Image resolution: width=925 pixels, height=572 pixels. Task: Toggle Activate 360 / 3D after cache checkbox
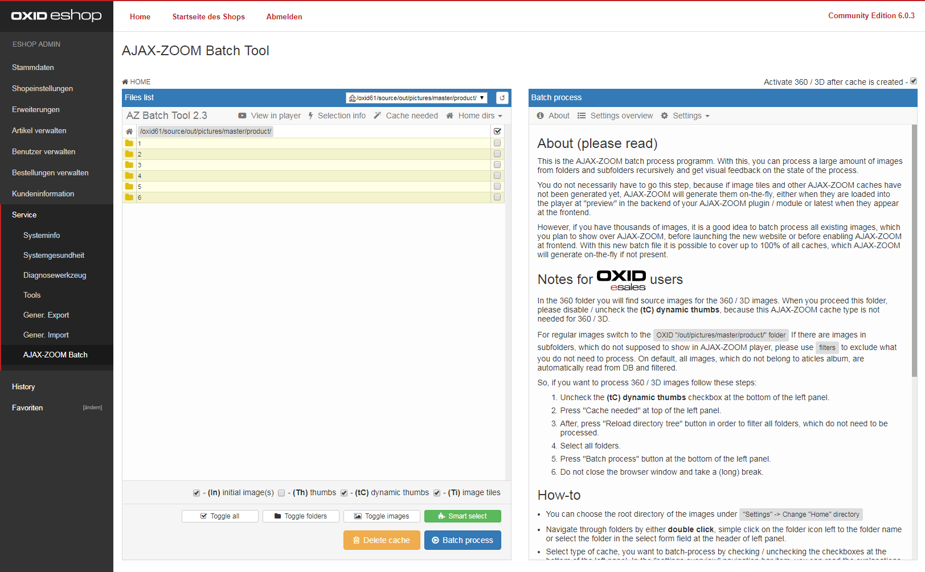coord(914,81)
